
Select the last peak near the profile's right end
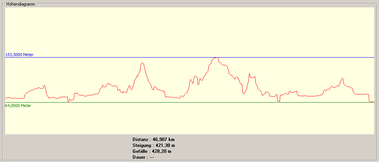(342, 79)
